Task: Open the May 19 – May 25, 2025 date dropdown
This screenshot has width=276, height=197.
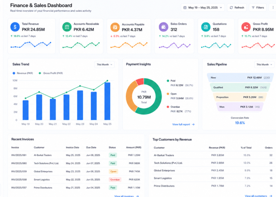Action: point(203,7)
